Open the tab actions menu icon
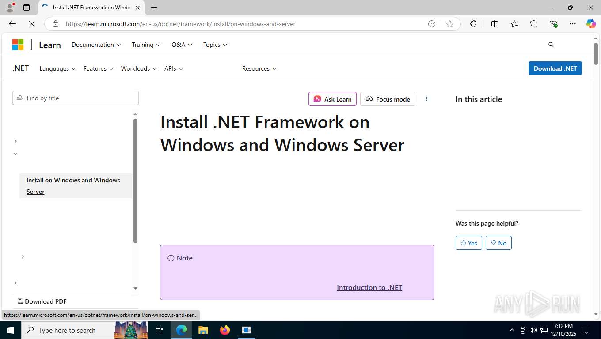601x339 pixels. [27, 8]
